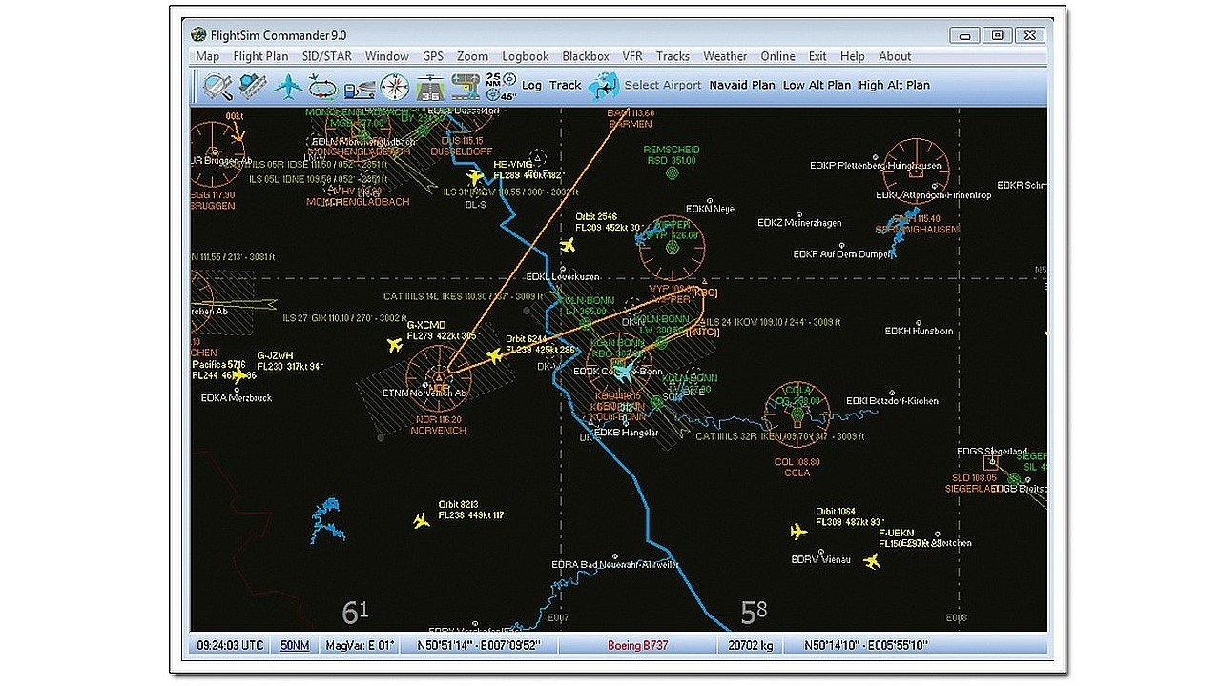This screenshot has height=686, width=1221.
Task: Click the MagVar: E 01° status field
Action: point(360,645)
